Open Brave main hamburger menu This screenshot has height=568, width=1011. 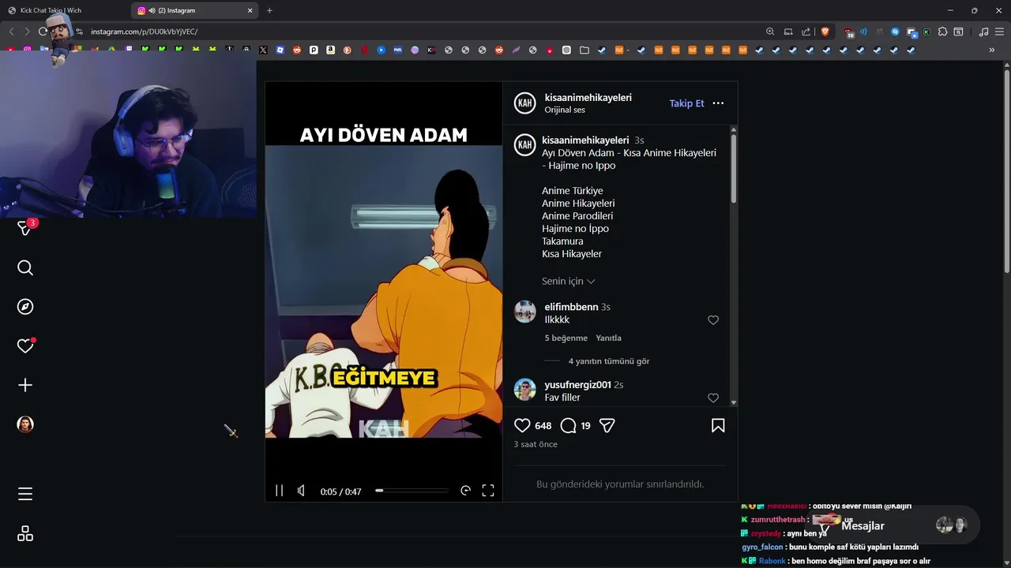click(999, 32)
